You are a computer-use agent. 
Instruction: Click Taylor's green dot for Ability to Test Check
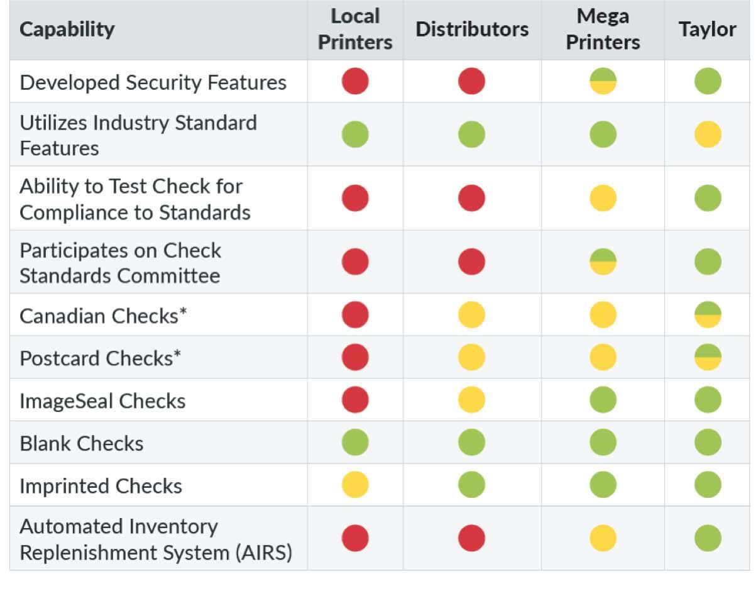pyautogui.click(x=708, y=198)
